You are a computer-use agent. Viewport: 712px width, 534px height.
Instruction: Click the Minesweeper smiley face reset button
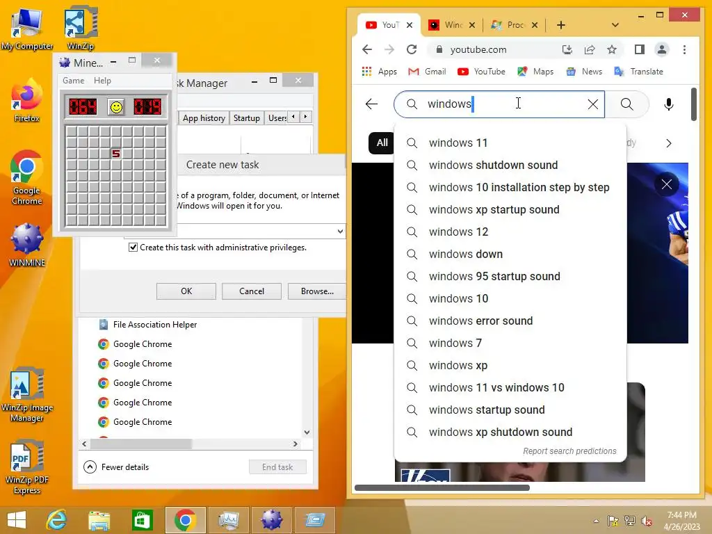(x=116, y=107)
